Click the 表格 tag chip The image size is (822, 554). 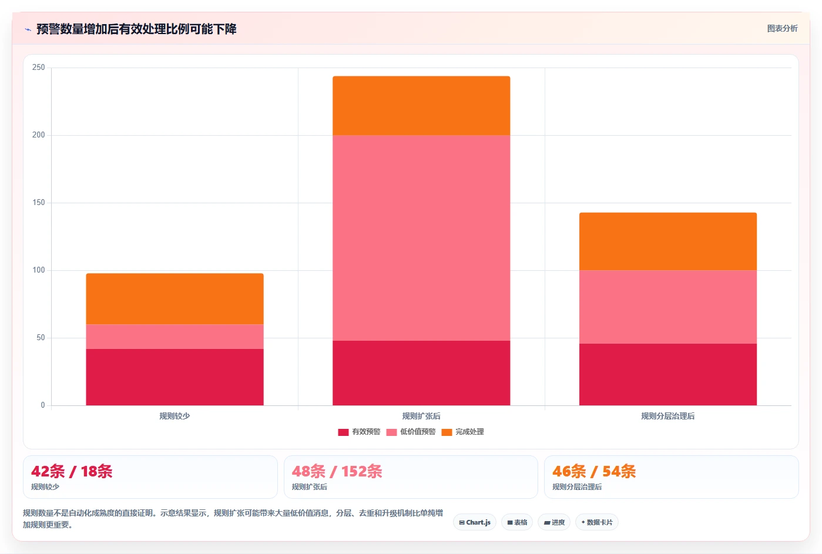coord(517,522)
